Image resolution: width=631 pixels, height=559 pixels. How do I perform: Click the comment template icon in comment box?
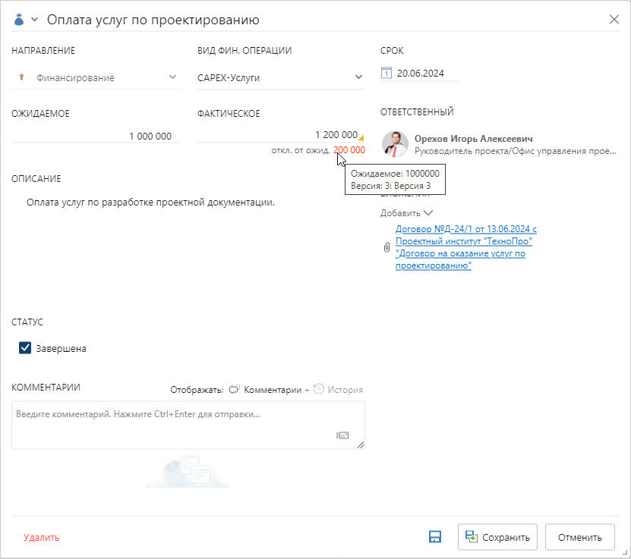point(342,435)
